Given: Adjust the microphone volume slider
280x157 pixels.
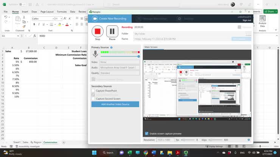Looking at the screenshot, I should pyautogui.click(x=138, y=56).
